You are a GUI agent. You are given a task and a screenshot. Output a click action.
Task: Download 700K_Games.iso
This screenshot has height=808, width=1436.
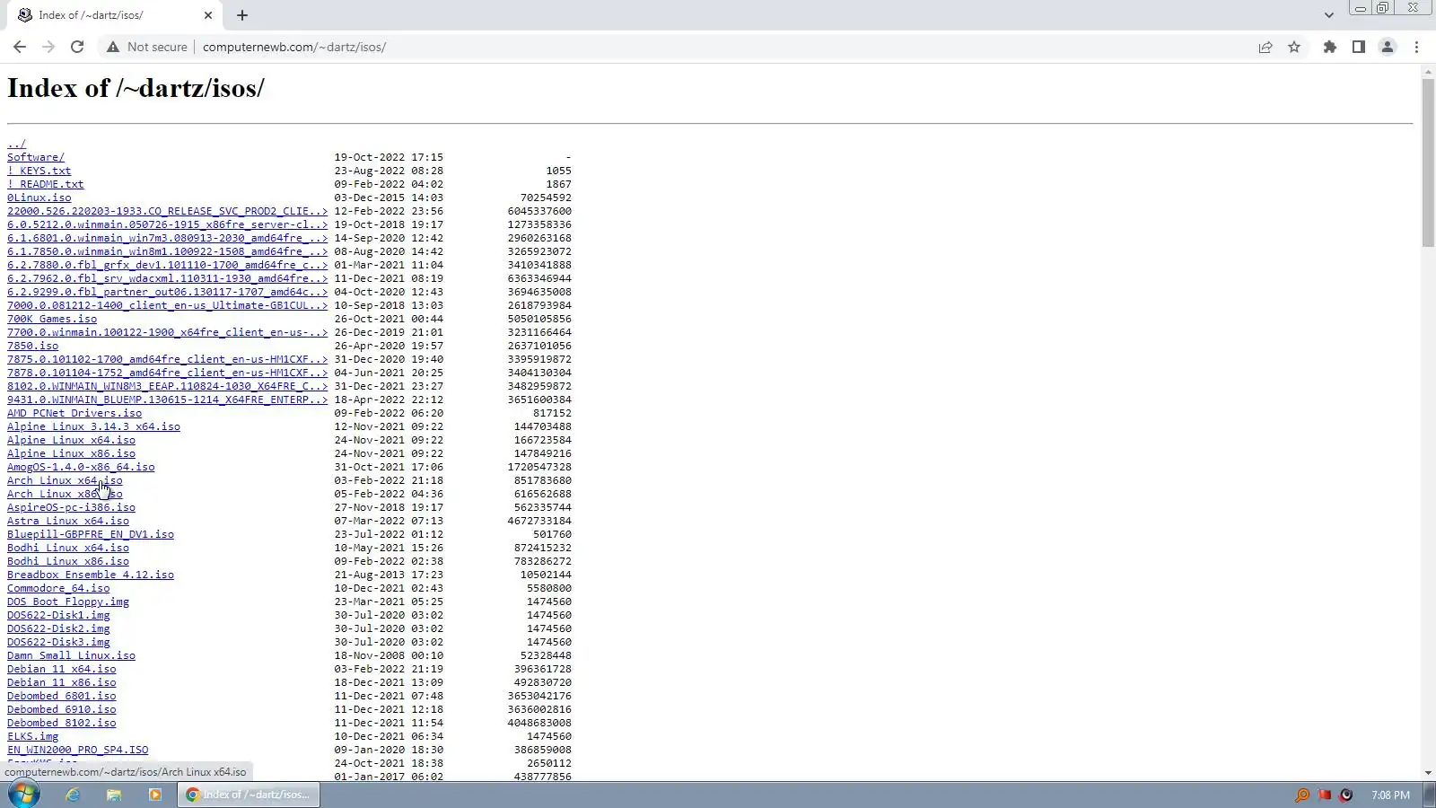click(52, 319)
